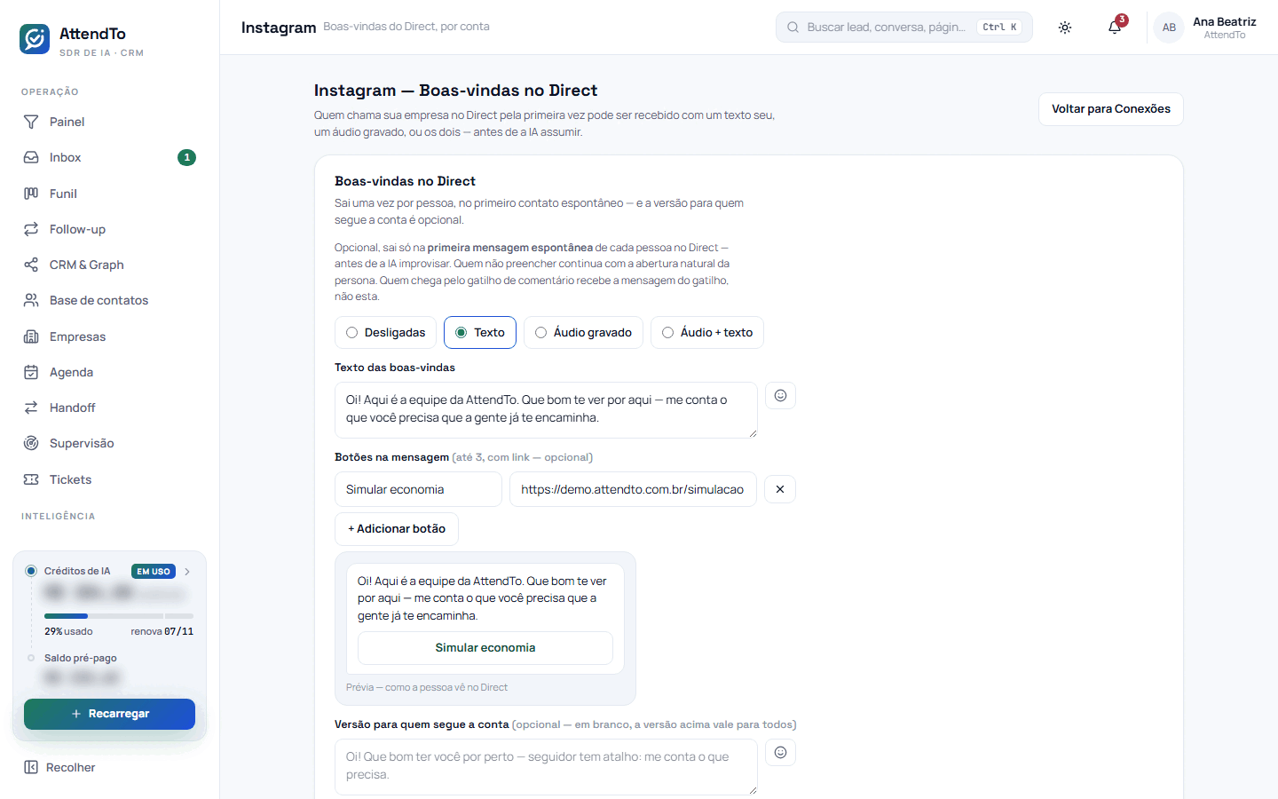This screenshot has width=1278, height=799.
Task: Click the Inbox unread badge 1
Action: coord(186,157)
